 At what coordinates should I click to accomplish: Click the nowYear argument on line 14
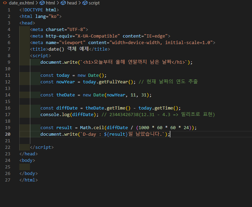click(116, 95)
